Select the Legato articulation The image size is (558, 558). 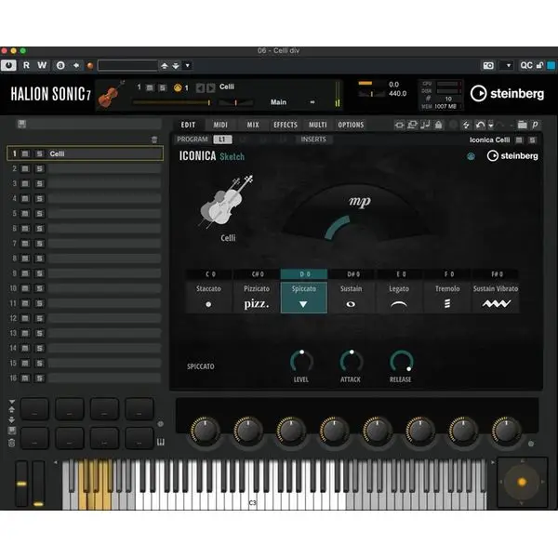399,296
